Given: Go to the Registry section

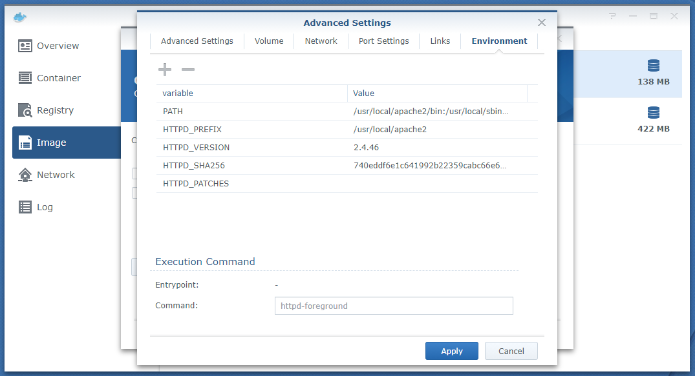Looking at the screenshot, I should click(x=55, y=110).
